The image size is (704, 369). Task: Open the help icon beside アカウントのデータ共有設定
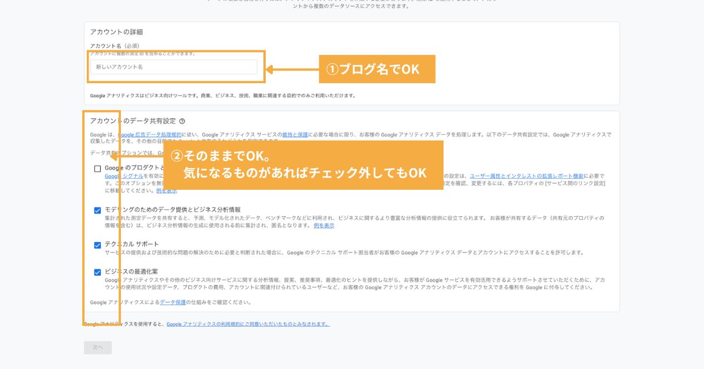(x=182, y=121)
